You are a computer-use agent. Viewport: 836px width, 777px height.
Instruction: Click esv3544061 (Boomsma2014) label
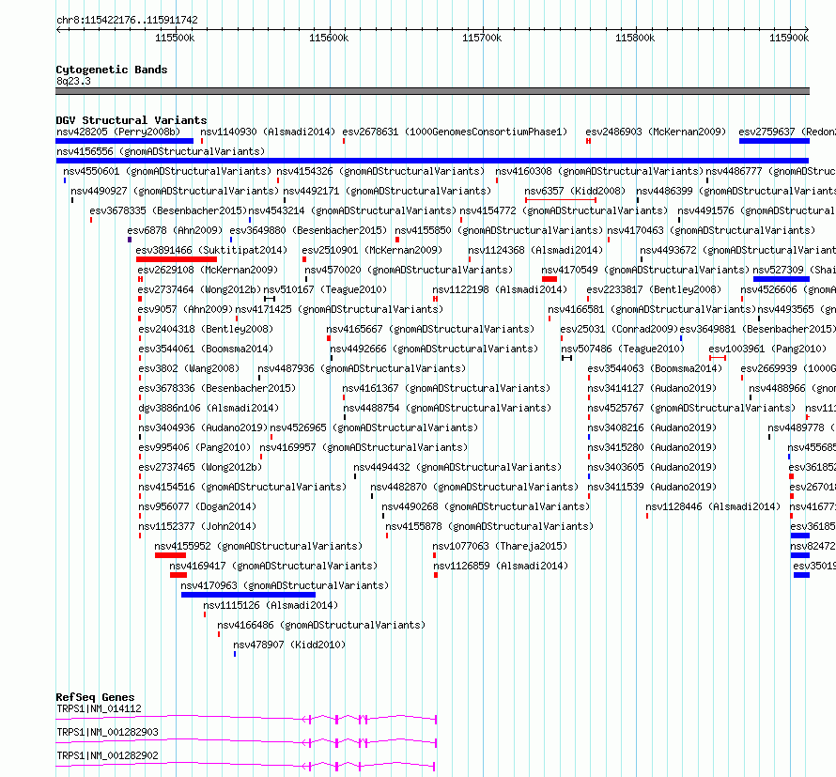pyautogui.click(x=206, y=349)
